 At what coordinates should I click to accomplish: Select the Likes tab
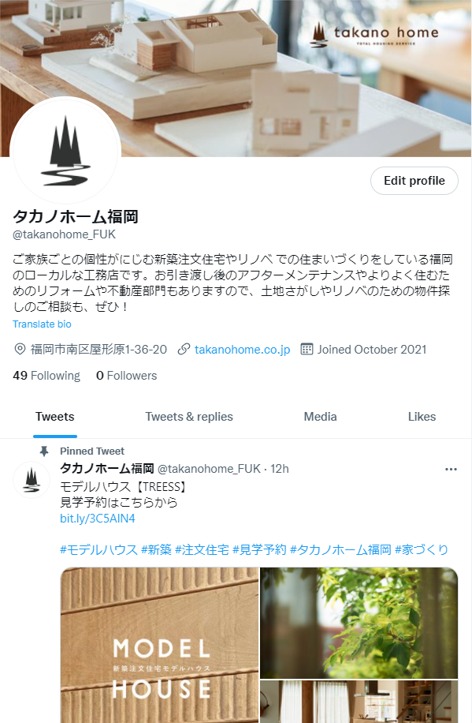(x=422, y=417)
